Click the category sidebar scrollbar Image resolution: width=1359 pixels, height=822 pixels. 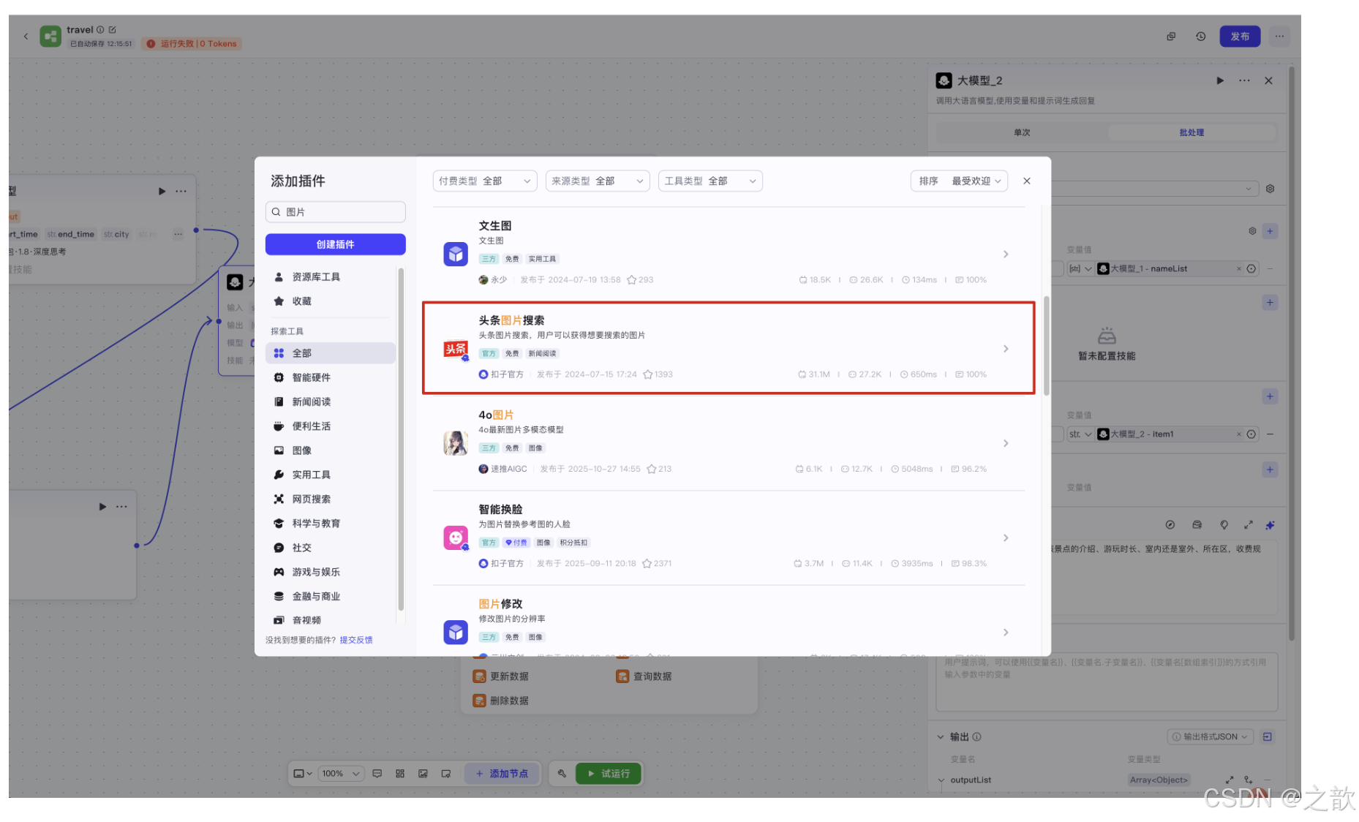click(x=400, y=439)
